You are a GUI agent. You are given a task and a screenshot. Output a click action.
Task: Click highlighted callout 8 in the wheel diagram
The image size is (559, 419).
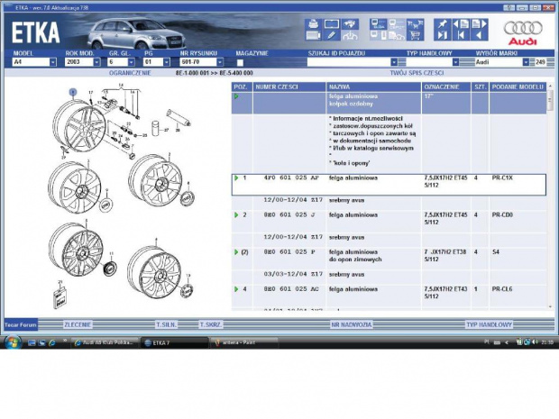tap(73, 93)
